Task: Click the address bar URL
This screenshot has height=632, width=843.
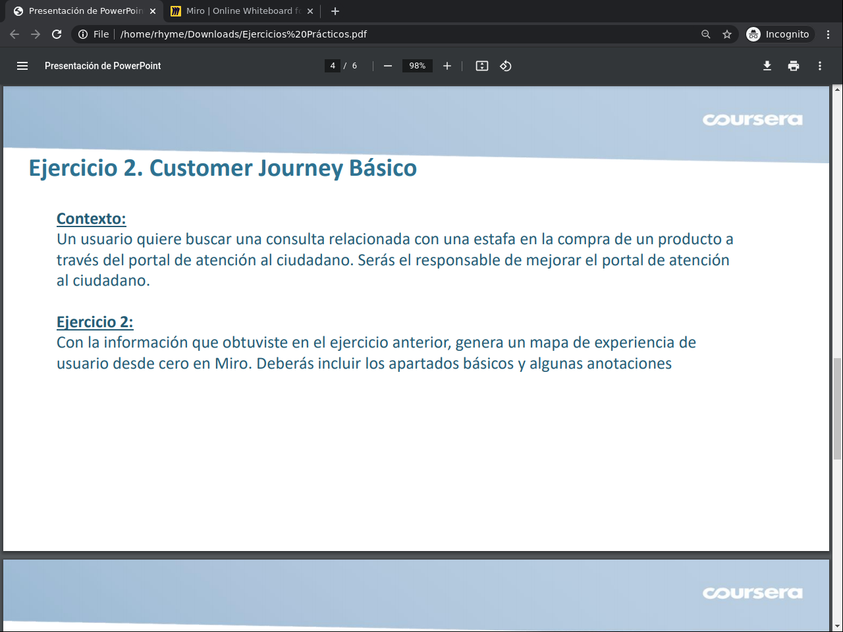Action: point(244,34)
